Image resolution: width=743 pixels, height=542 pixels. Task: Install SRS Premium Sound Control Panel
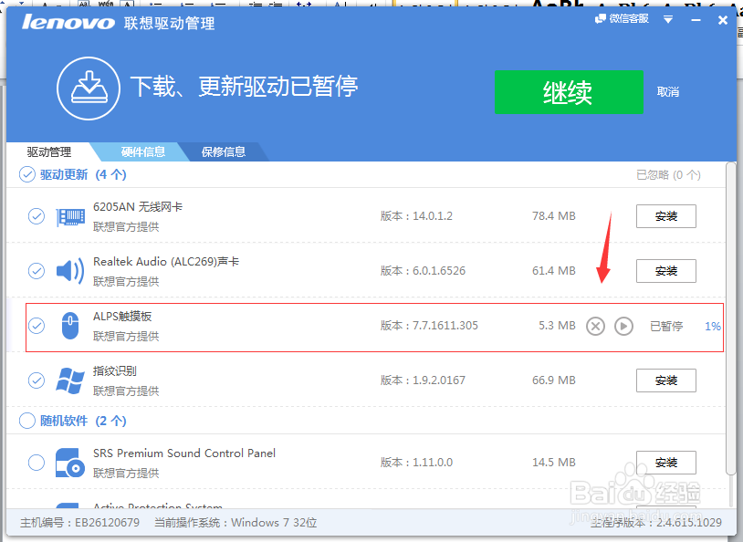(665, 463)
